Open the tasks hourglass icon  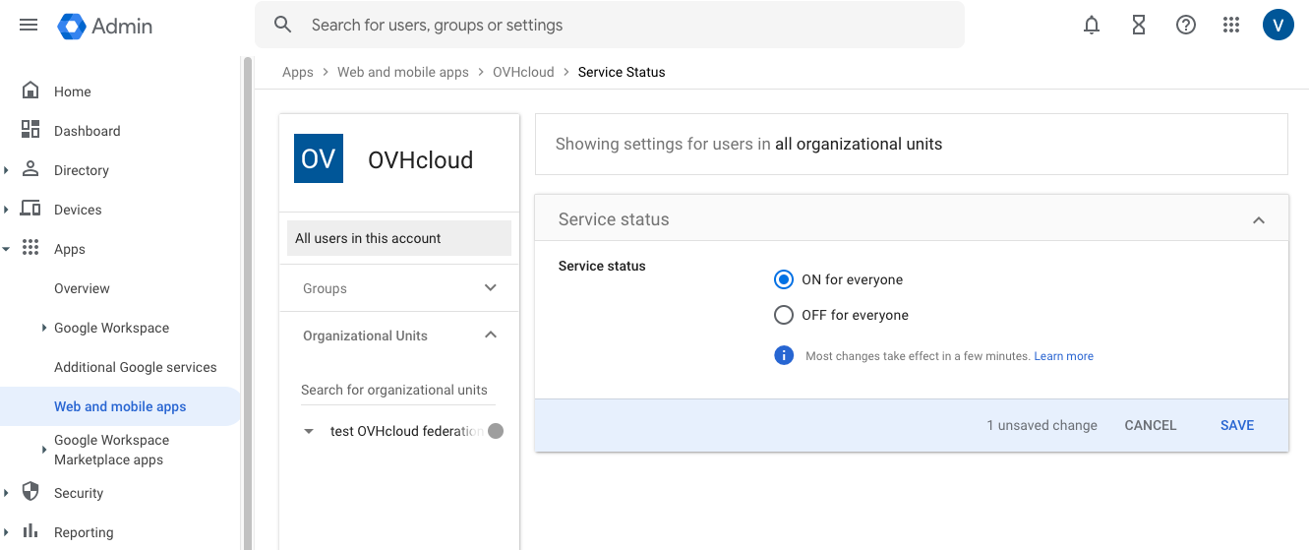[1138, 26]
